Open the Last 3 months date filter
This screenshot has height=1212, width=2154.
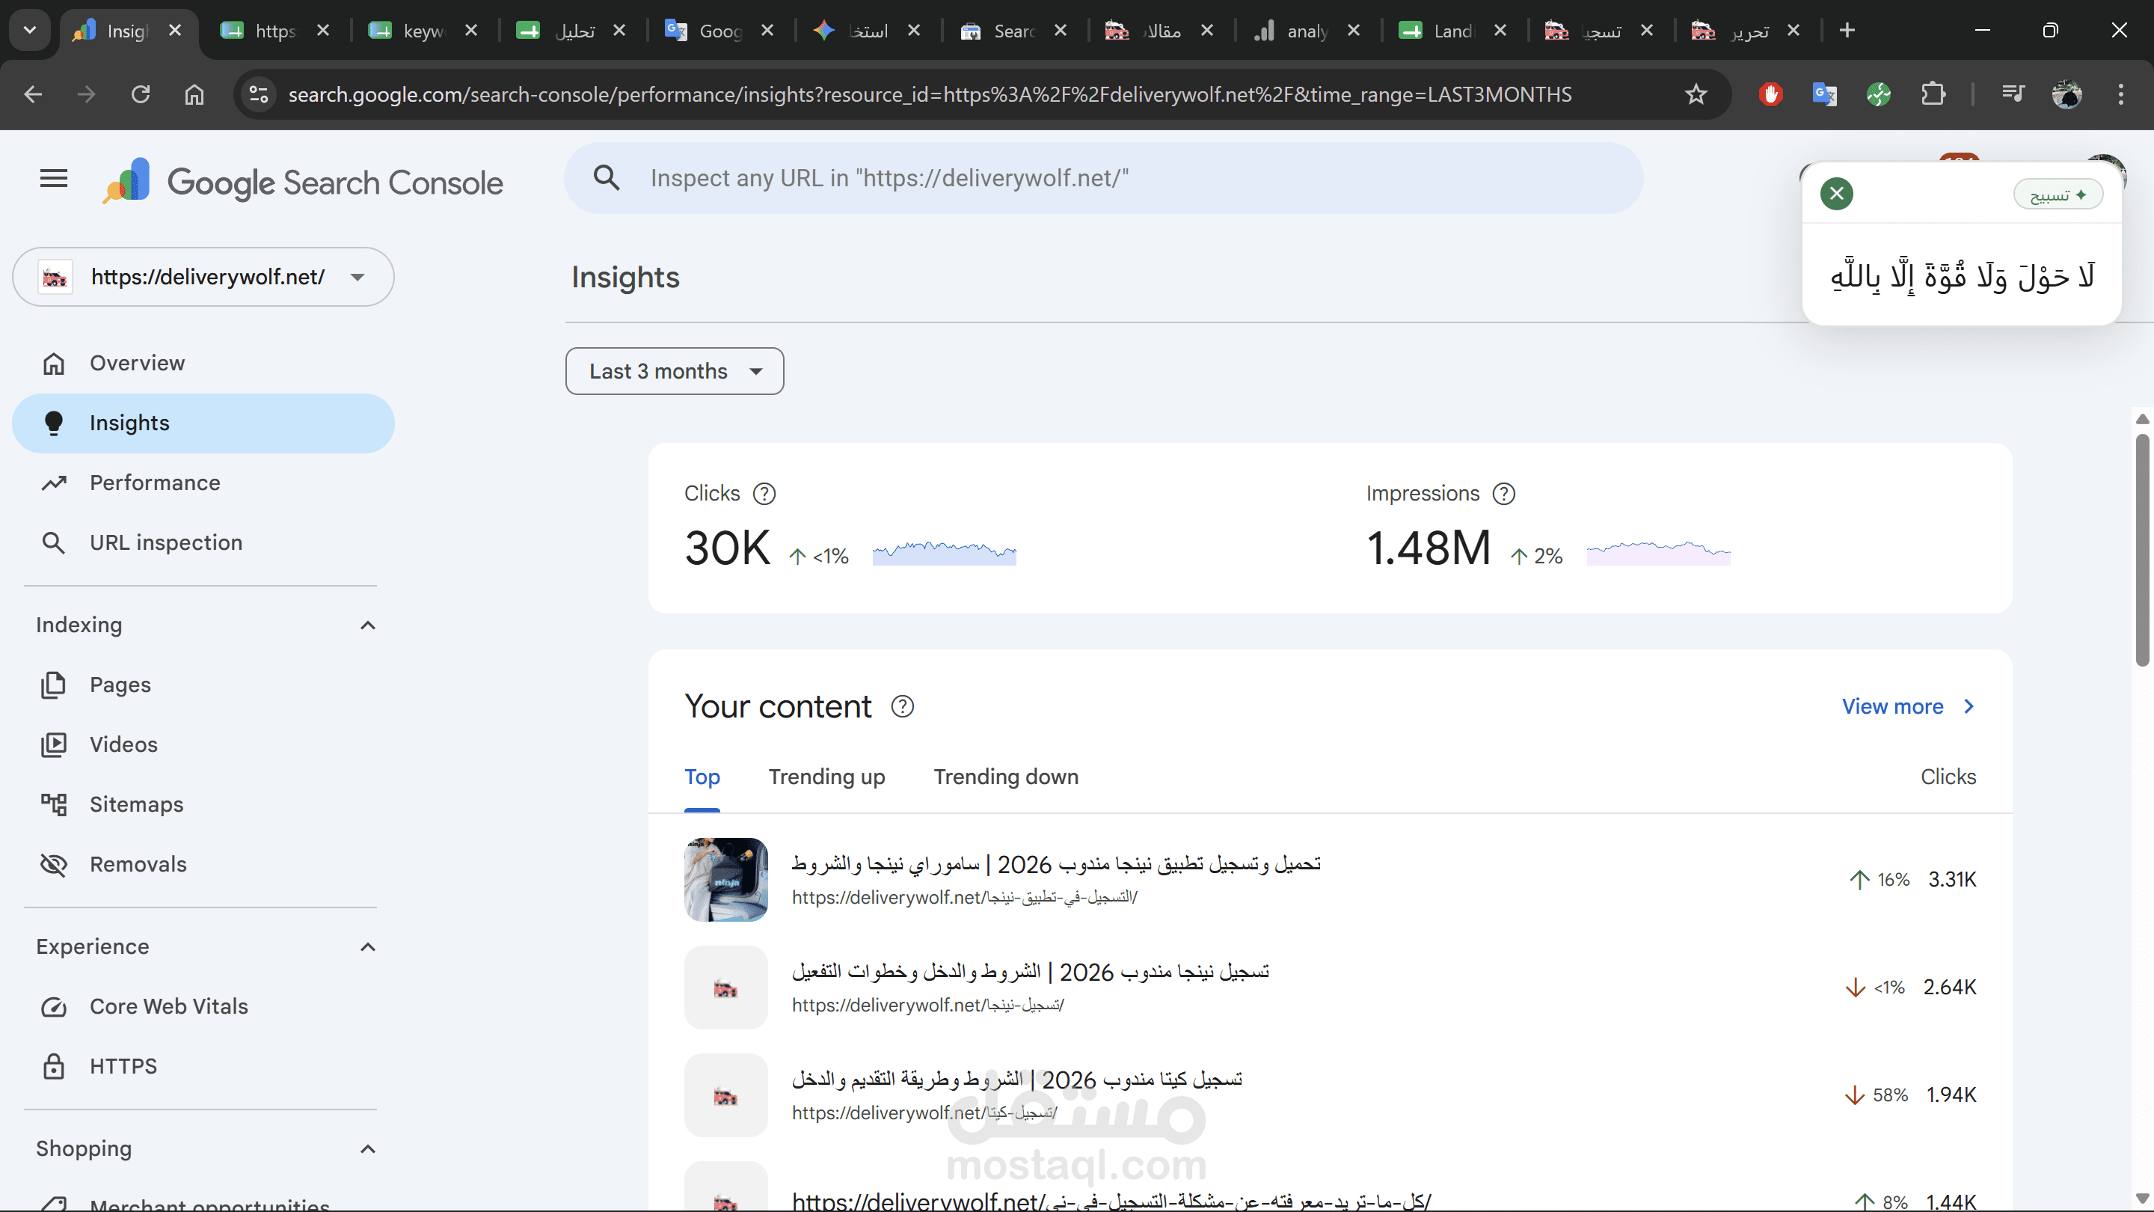[x=675, y=371]
